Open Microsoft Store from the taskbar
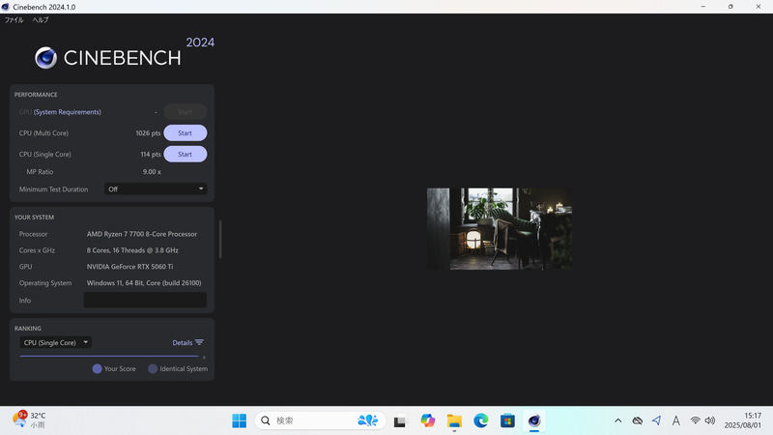Viewport: 773px width, 435px height. click(x=507, y=420)
